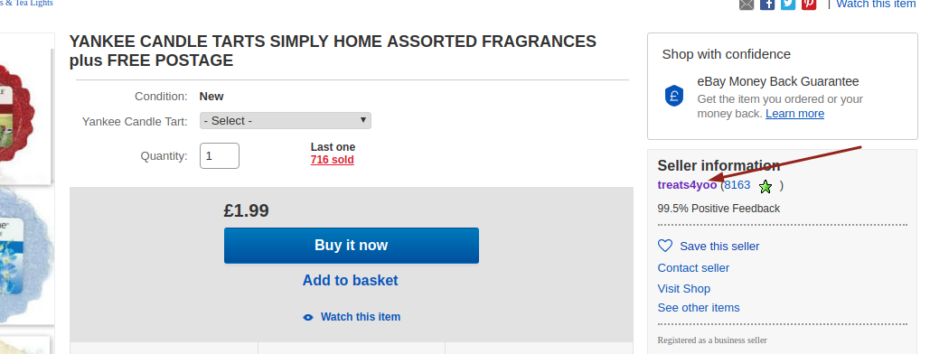Share the listing via email icon
The image size is (930, 354).
747,5
